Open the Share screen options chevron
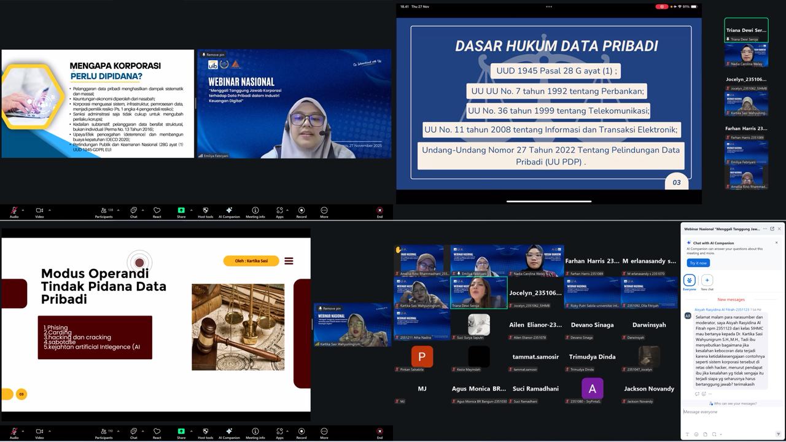The height and width of the screenshot is (442, 786). [190, 431]
